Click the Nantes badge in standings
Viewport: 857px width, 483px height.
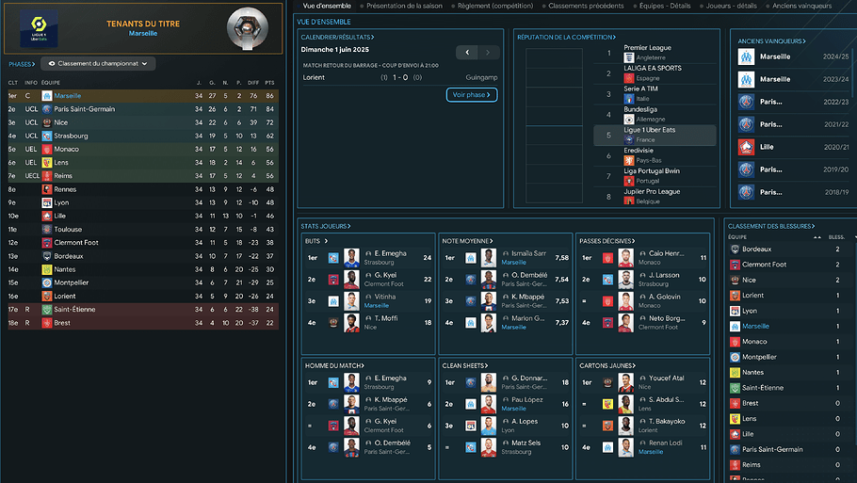point(47,269)
